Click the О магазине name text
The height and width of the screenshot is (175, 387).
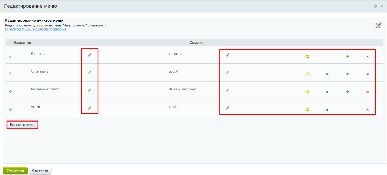39,72
